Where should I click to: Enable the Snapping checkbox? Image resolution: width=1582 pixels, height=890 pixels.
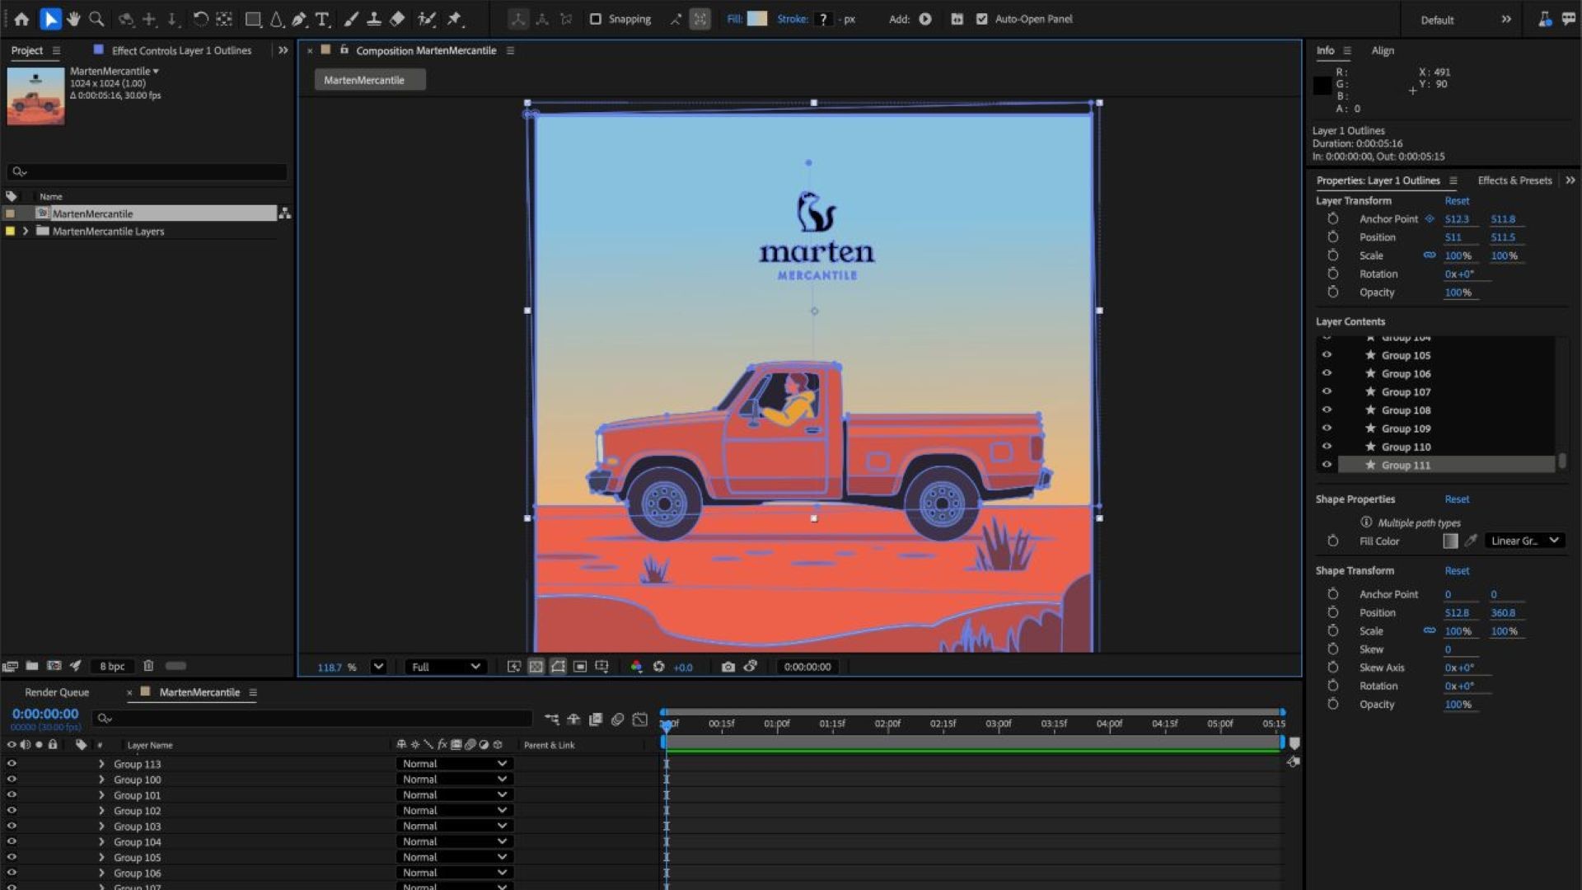(x=596, y=19)
